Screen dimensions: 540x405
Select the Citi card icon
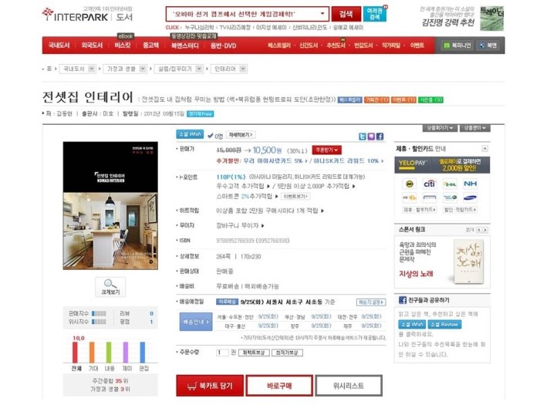pos(430,184)
